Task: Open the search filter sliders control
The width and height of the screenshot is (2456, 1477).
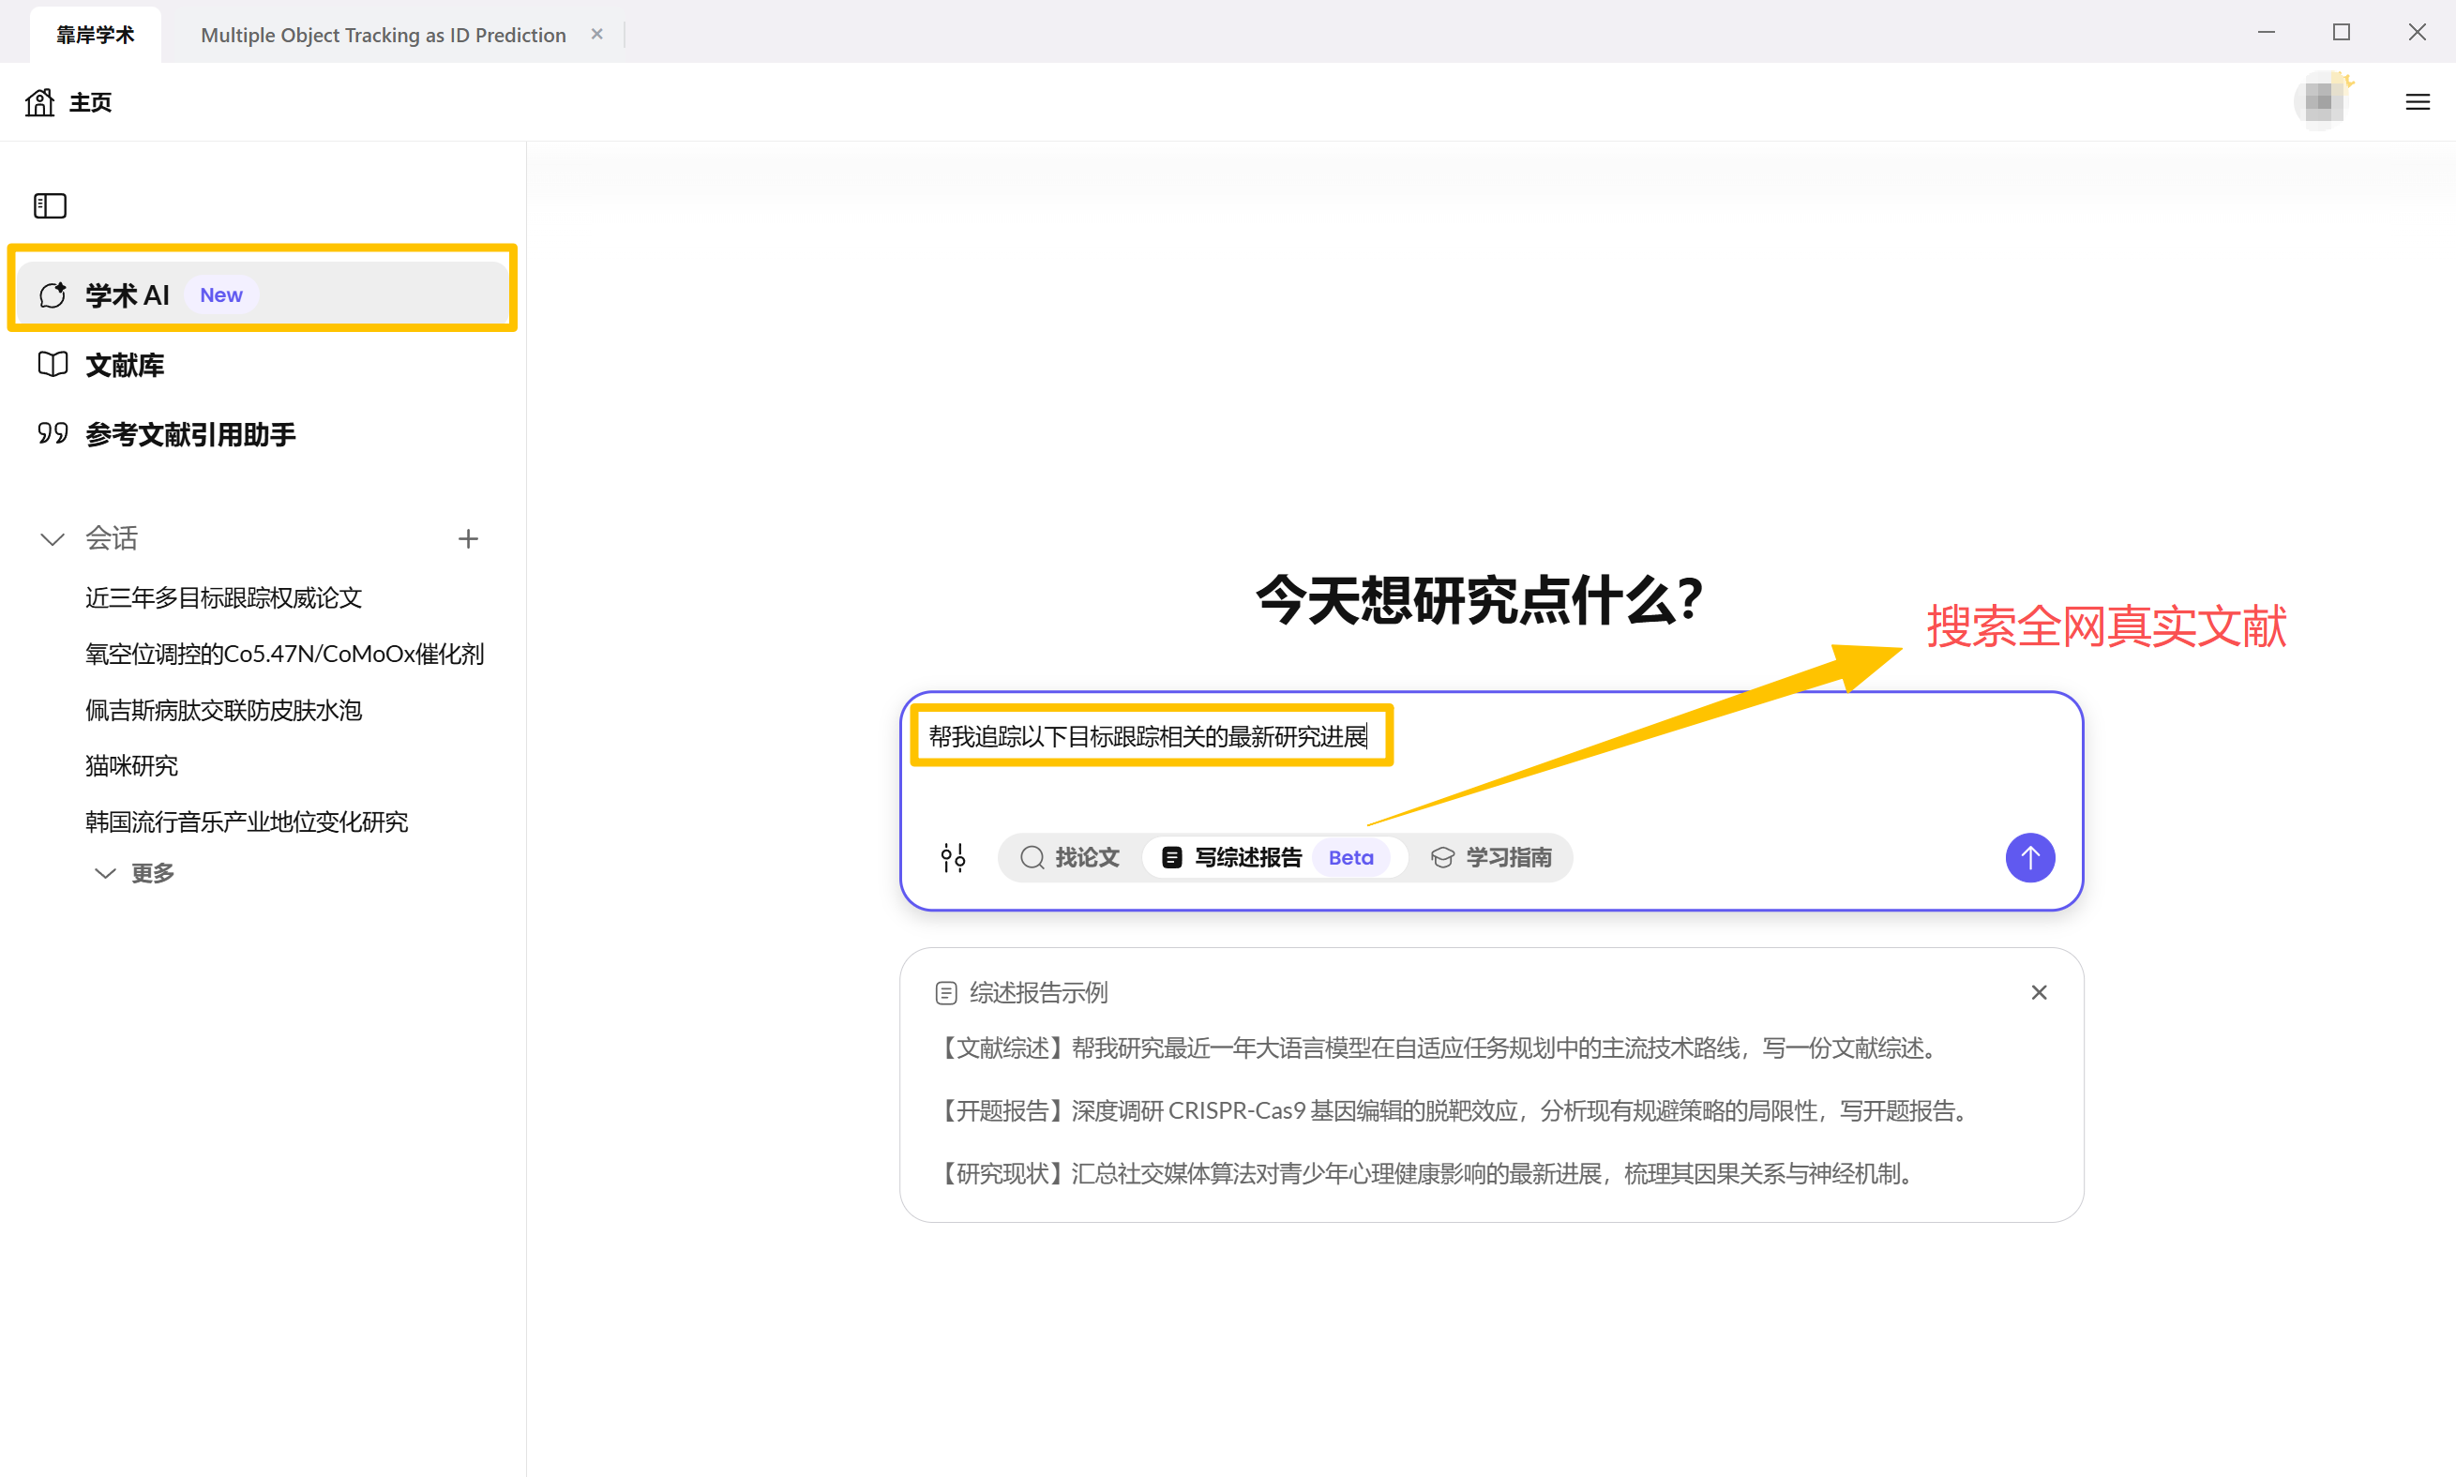Action: (x=953, y=857)
